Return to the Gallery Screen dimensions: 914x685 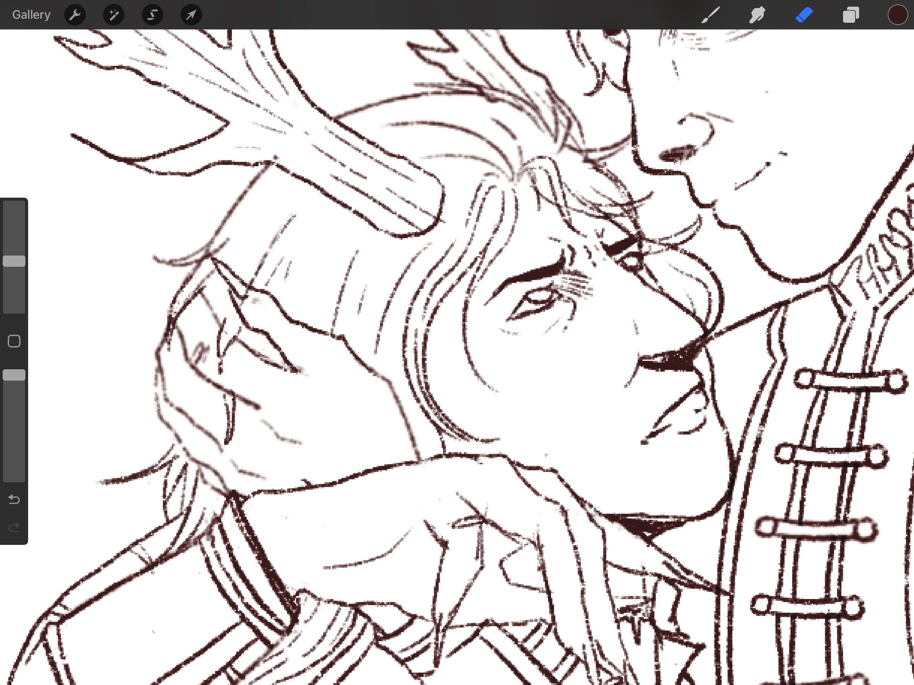[x=31, y=15]
